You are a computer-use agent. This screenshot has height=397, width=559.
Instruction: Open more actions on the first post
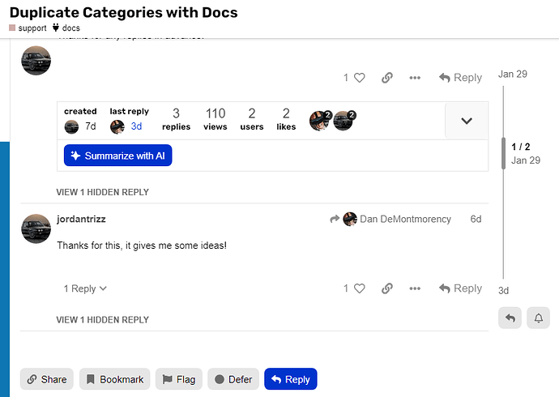tap(415, 78)
